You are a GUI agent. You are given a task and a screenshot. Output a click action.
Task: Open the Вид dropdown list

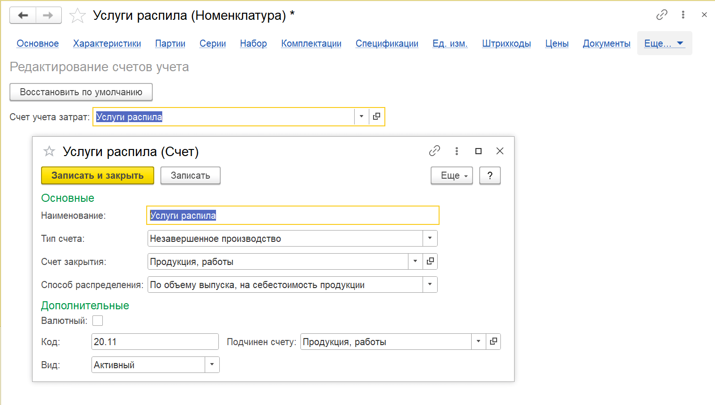tap(212, 364)
